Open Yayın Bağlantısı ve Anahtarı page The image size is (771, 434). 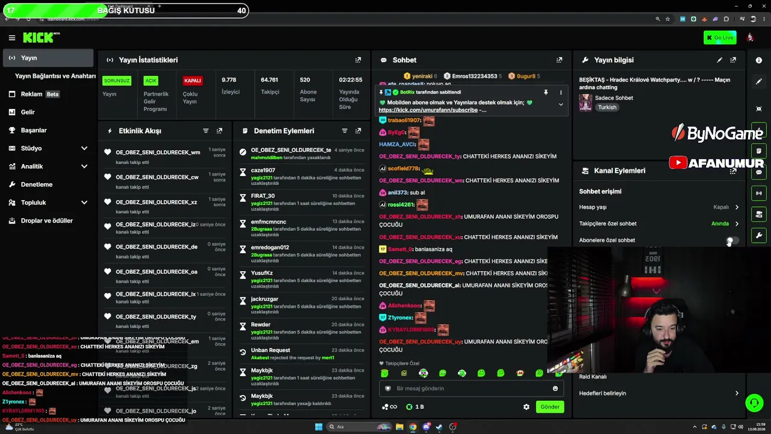pyautogui.click(x=55, y=76)
